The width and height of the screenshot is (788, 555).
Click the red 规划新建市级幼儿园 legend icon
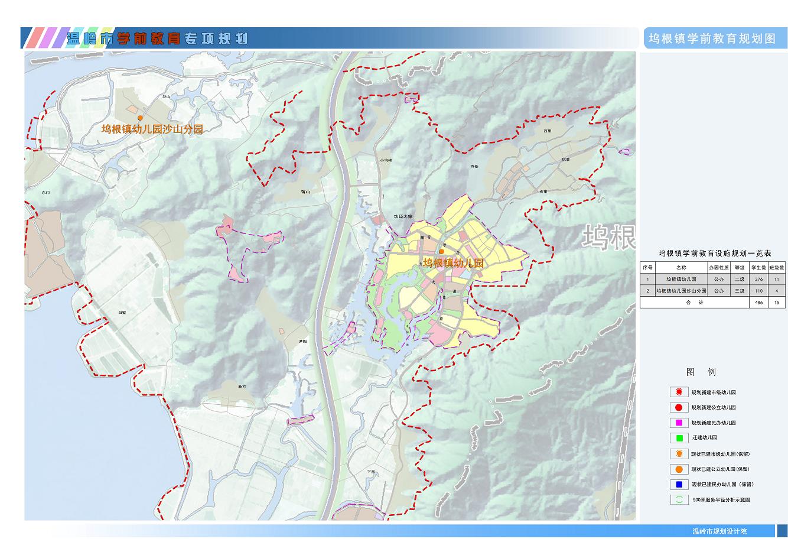[x=679, y=392]
